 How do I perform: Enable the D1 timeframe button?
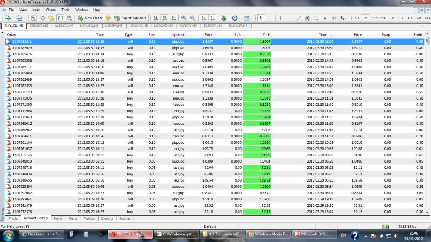click(410, 18)
